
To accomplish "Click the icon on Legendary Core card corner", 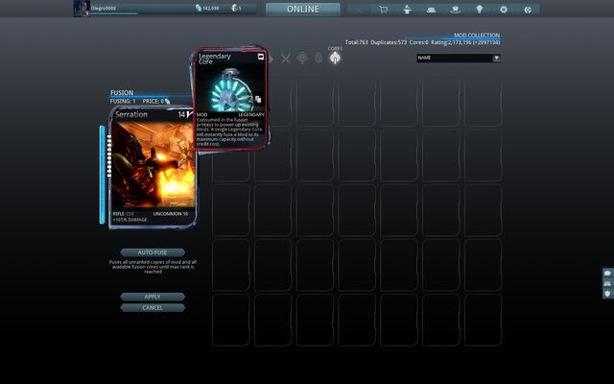I will pyautogui.click(x=261, y=58).
